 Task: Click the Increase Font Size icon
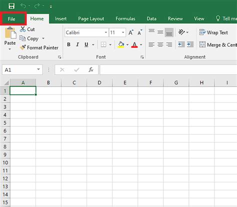(x=131, y=32)
